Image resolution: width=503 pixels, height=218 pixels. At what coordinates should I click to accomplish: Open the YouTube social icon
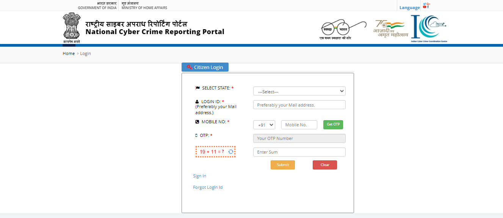425,7
